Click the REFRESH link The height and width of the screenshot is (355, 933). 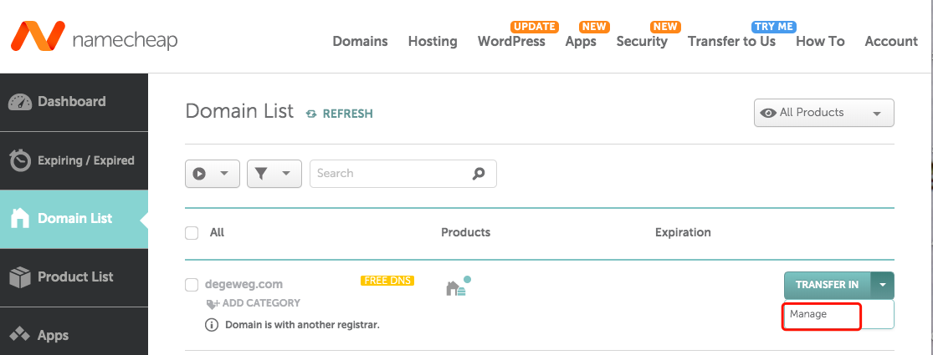click(x=339, y=114)
